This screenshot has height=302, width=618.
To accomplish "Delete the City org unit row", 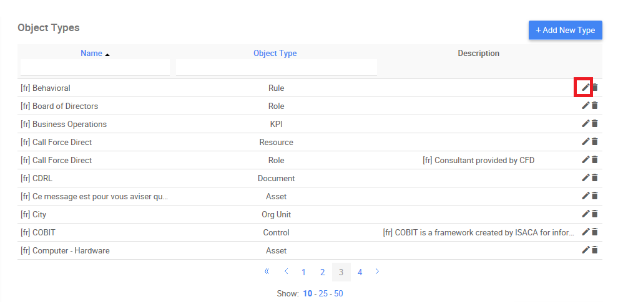I will [595, 214].
